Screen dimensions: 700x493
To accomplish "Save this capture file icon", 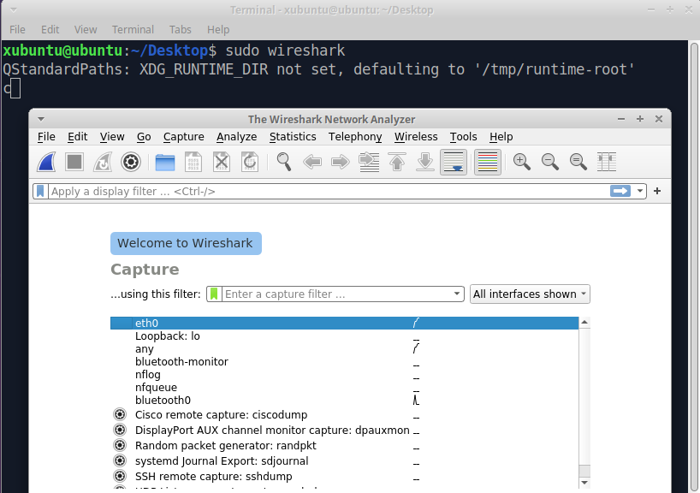I will coord(193,162).
